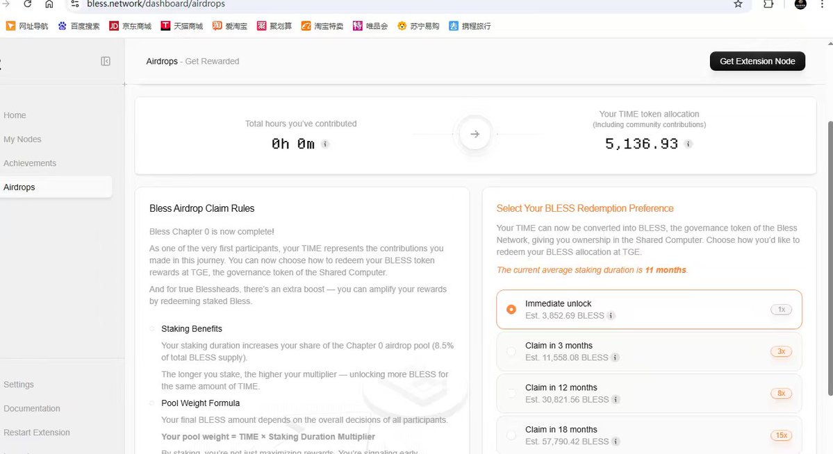Screen dimensions: 833x454
Task: Click the 11 months average staking text
Action: tap(665, 270)
